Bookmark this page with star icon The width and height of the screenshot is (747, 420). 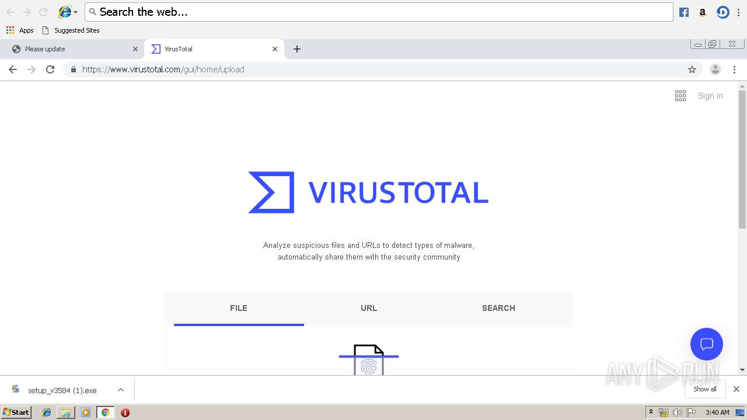pos(692,69)
